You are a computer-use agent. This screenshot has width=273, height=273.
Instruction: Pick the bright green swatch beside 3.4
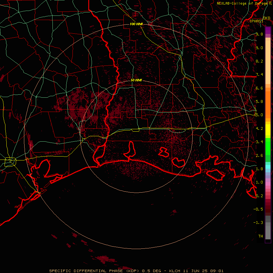point(268,146)
